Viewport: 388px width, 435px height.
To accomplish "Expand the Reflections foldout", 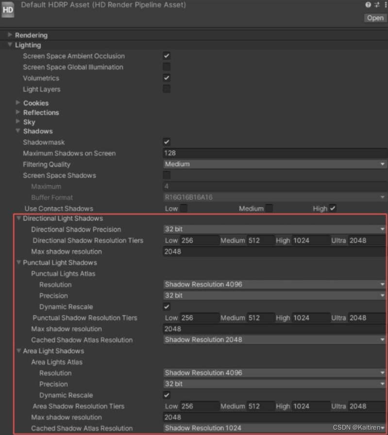I will click(x=18, y=112).
